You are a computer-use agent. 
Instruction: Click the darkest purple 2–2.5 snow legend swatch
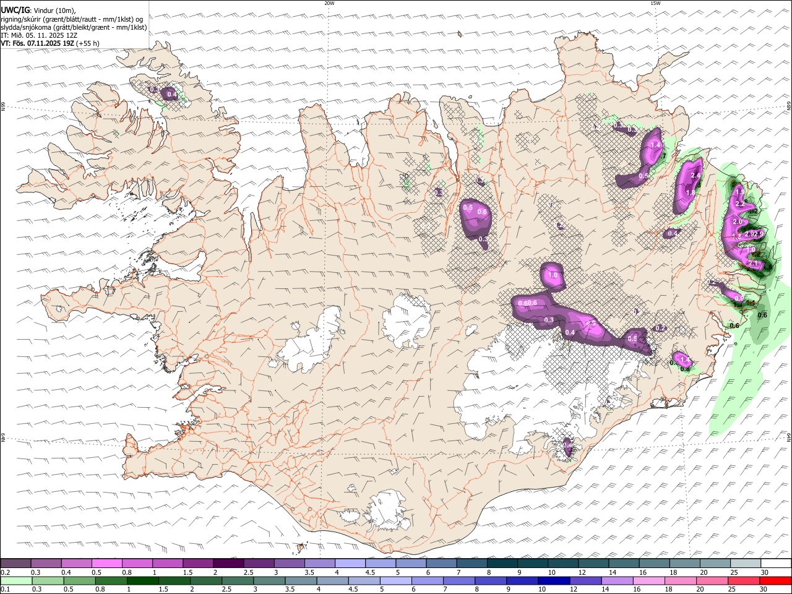pyautogui.click(x=228, y=563)
